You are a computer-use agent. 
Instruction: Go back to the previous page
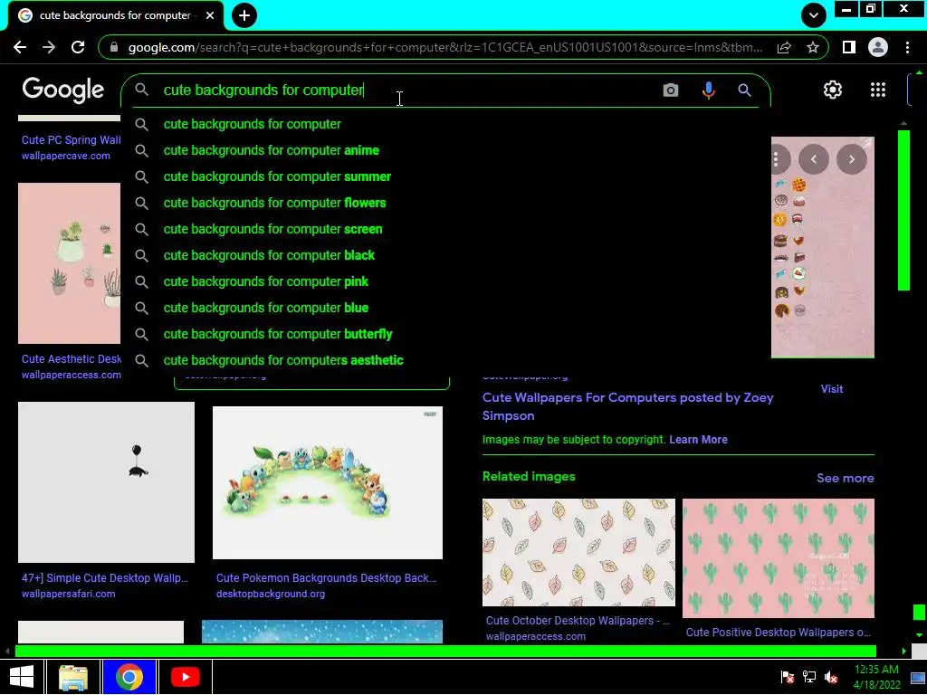coord(20,47)
